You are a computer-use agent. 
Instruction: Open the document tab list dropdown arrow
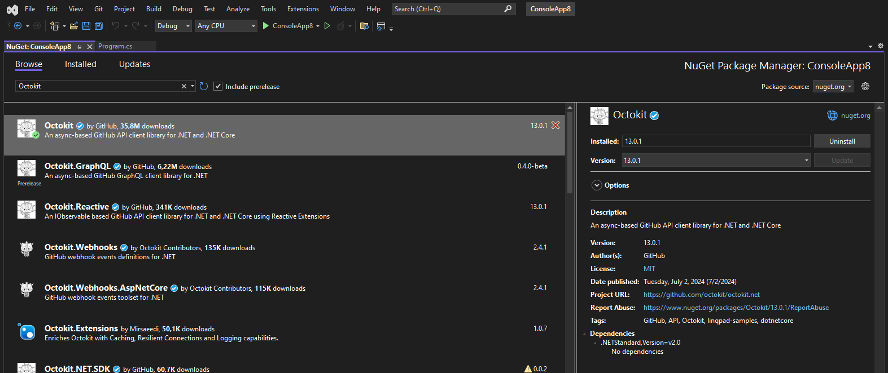870,47
